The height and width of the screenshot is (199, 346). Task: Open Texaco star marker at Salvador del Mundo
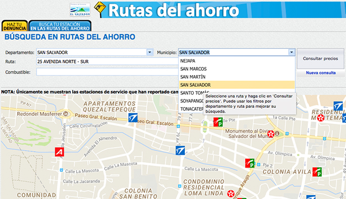[271, 134]
